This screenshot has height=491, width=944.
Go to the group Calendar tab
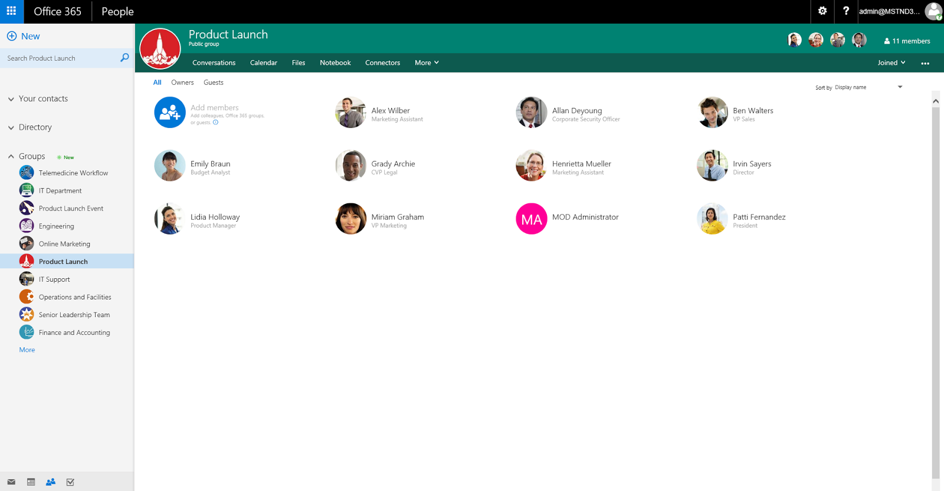coord(263,62)
